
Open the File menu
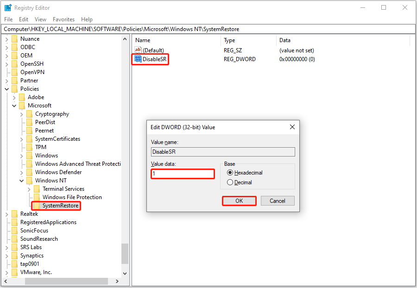coord(8,19)
